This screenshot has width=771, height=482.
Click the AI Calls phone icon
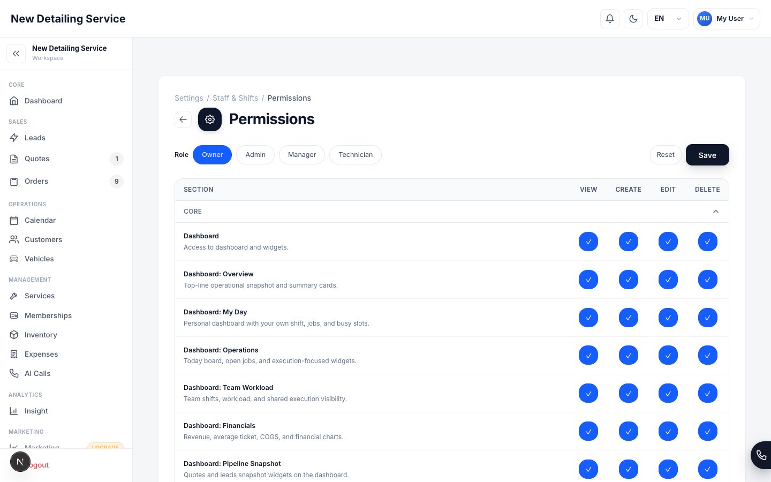(x=14, y=373)
